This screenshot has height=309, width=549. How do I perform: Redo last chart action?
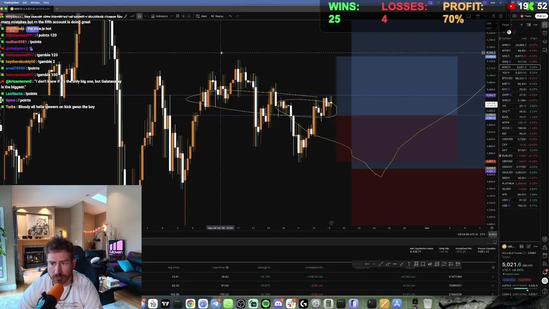[x=237, y=16]
